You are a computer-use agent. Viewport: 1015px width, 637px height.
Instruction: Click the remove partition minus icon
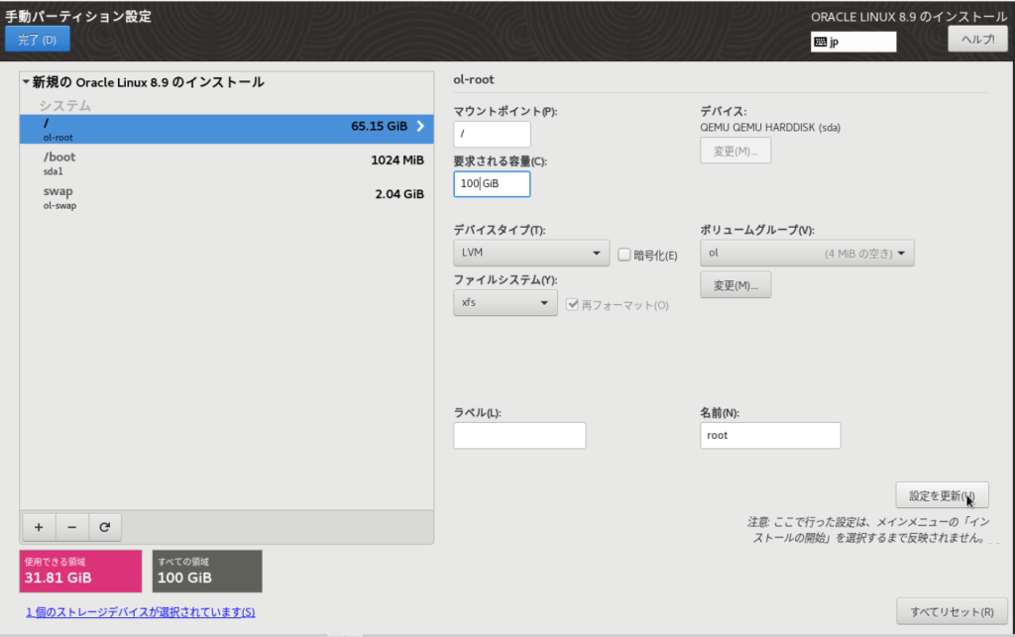(x=71, y=526)
